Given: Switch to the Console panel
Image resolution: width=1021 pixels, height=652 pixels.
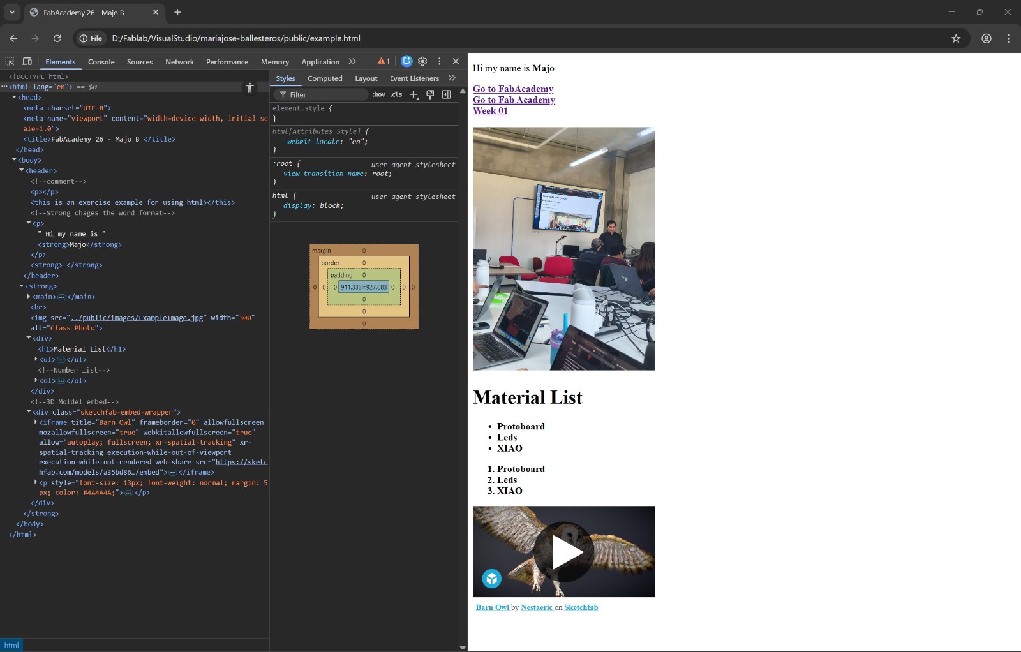Looking at the screenshot, I should pos(101,62).
